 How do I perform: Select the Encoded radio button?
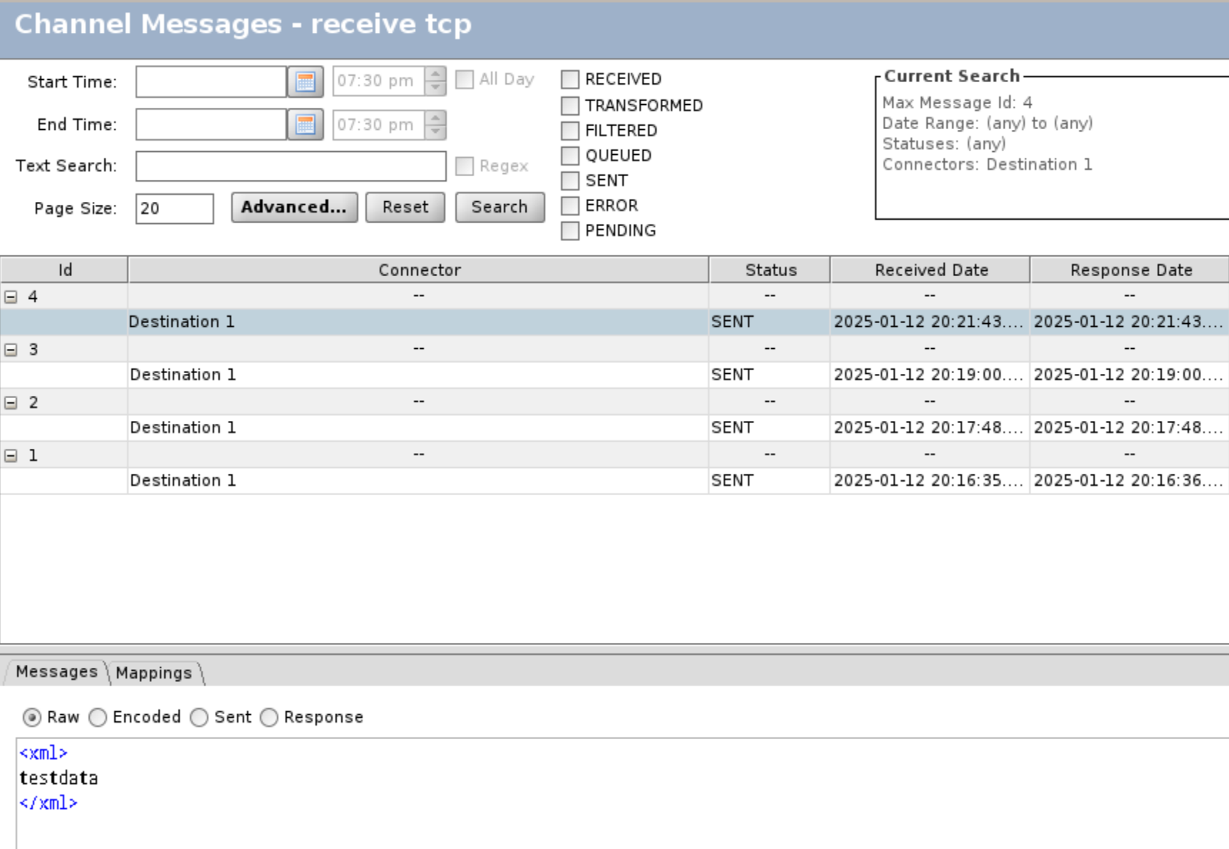click(x=98, y=717)
